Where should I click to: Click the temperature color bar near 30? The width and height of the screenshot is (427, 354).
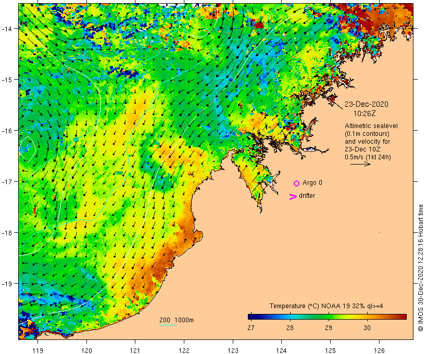click(x=367, y=317)
